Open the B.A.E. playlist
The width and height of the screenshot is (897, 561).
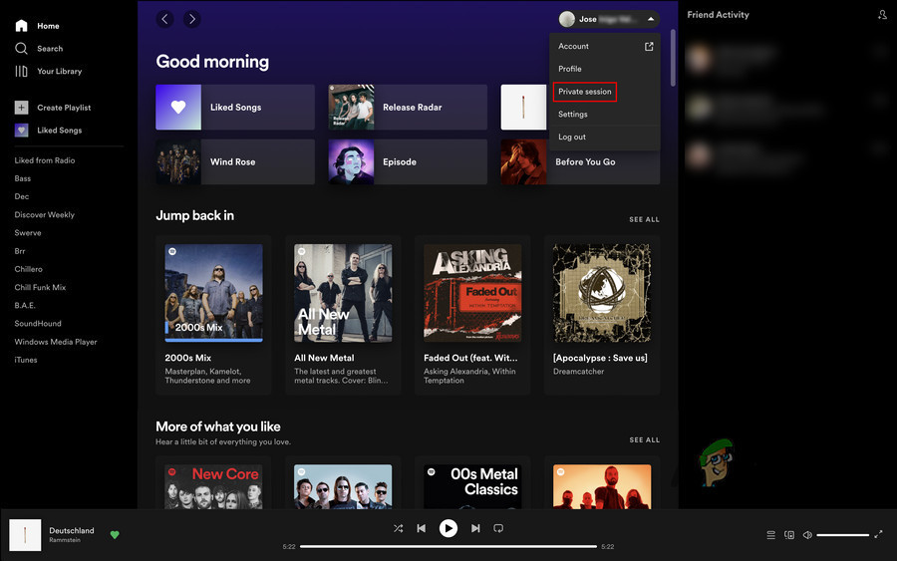tap(25, 305)
